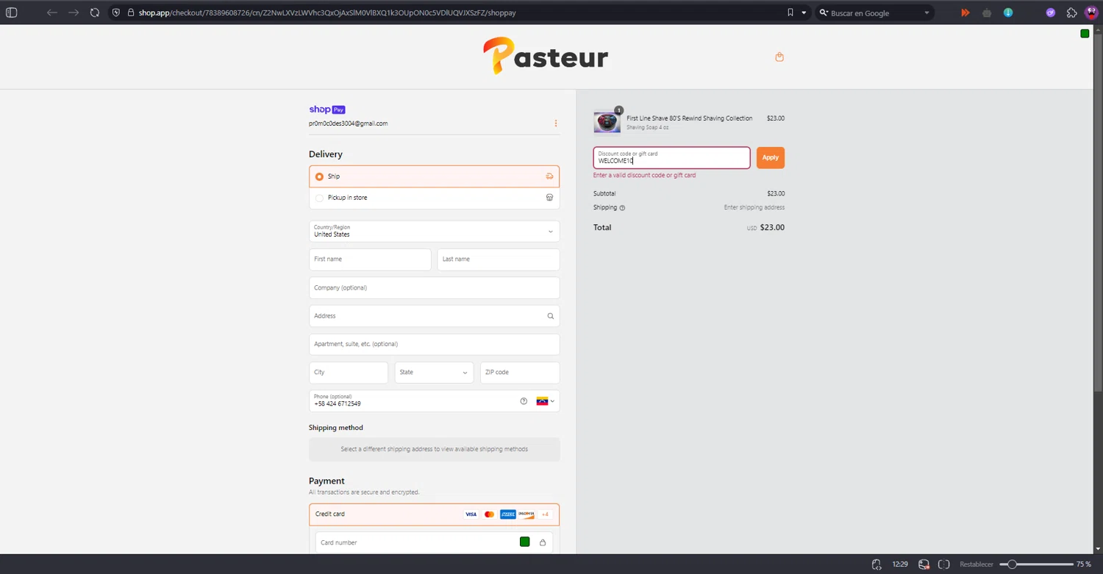
Task: Reload the checkout page
Action: pyautogui.click(x=95, y=12)
